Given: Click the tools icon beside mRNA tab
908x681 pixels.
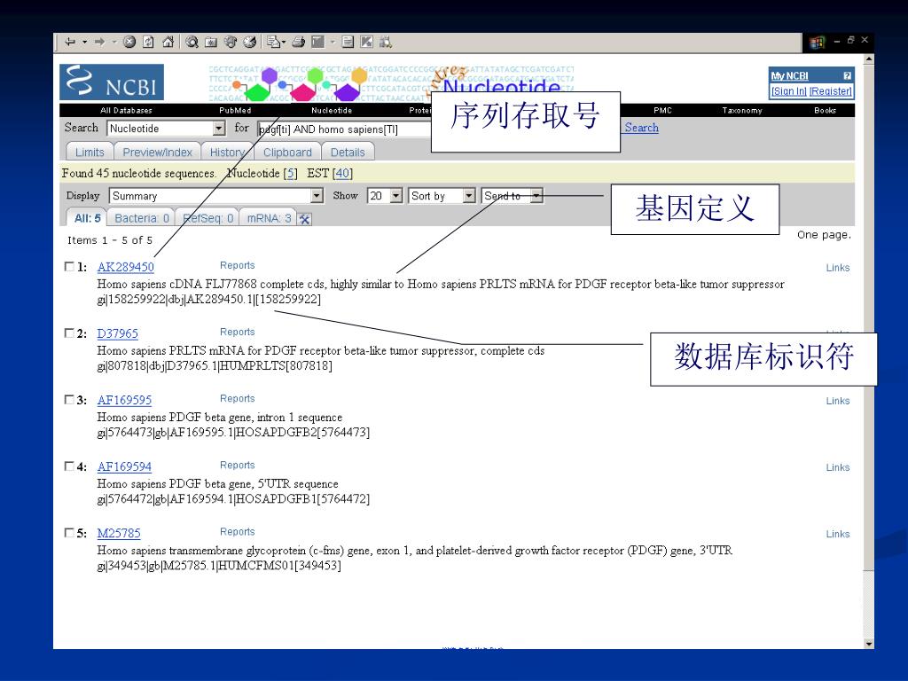Looking at the screenshot, I should point(305,218).
